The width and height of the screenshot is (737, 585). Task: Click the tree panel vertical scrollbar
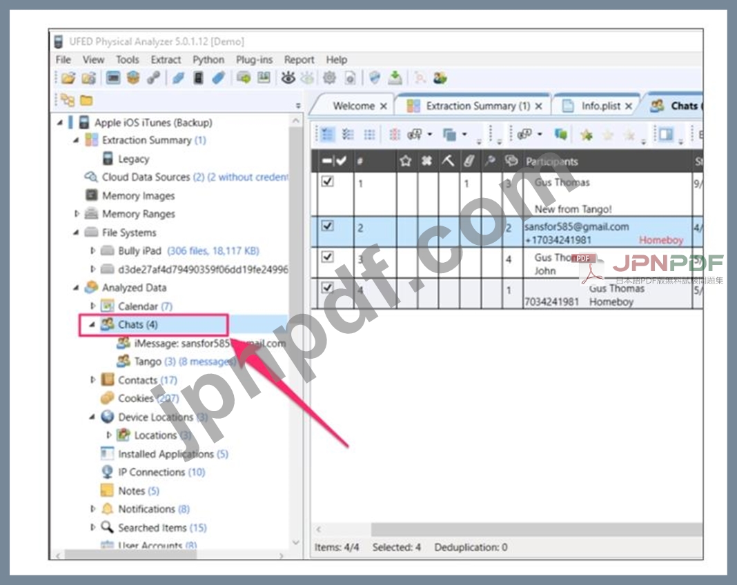(296, 331)
